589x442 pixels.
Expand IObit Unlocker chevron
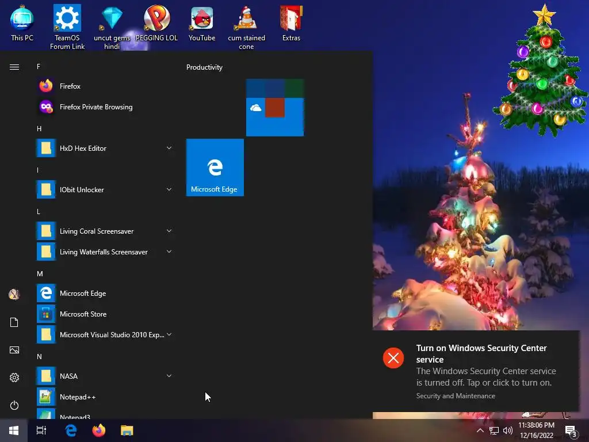(169, 189)
